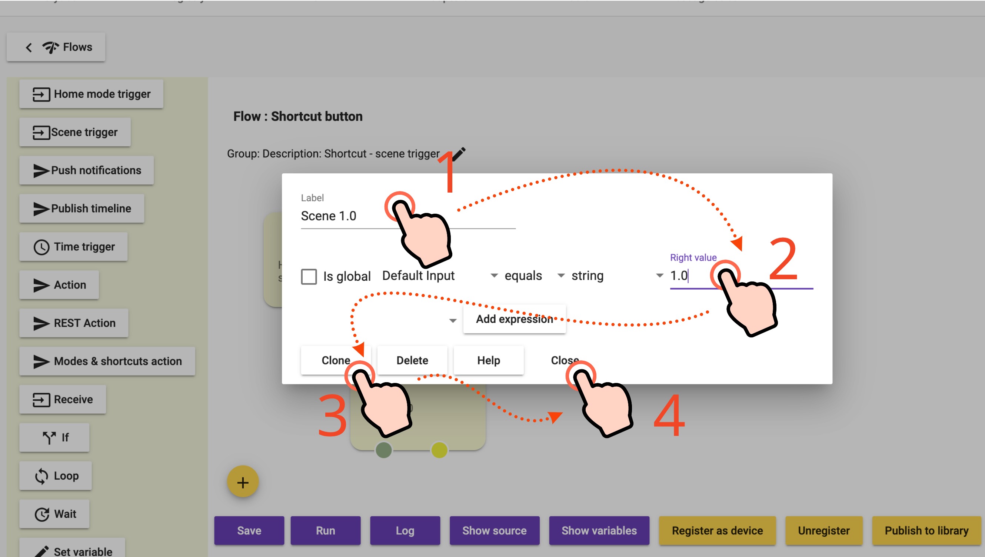The image size is (985, 557).
Task: Add a Home mode trigger node
Action: coord(91,94)
